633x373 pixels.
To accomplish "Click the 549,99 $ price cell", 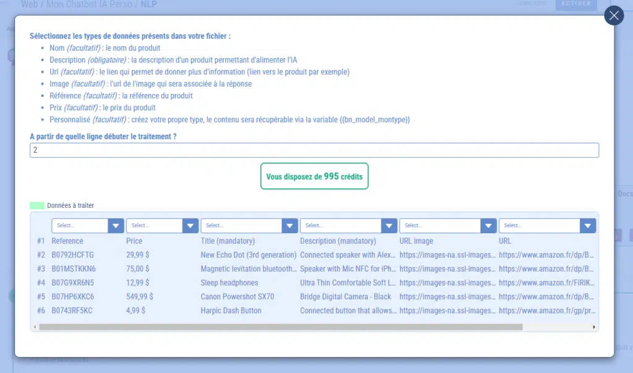I will pos(140,297).
